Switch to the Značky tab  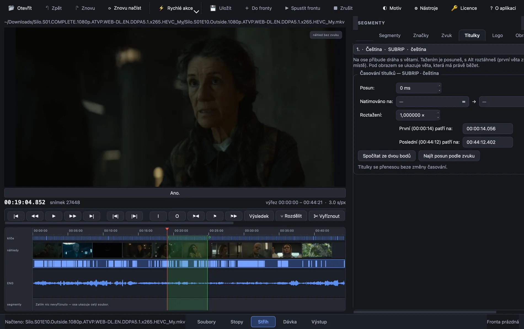click(x=421, y=35)
